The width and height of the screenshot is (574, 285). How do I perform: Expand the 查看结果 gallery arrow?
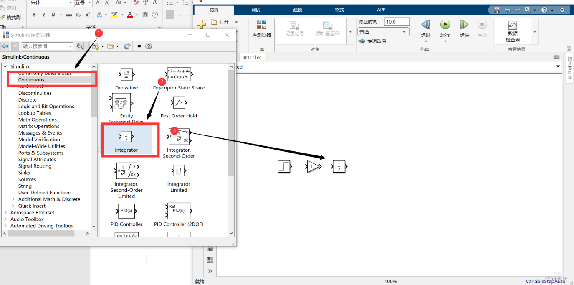(x=534, y=32)
